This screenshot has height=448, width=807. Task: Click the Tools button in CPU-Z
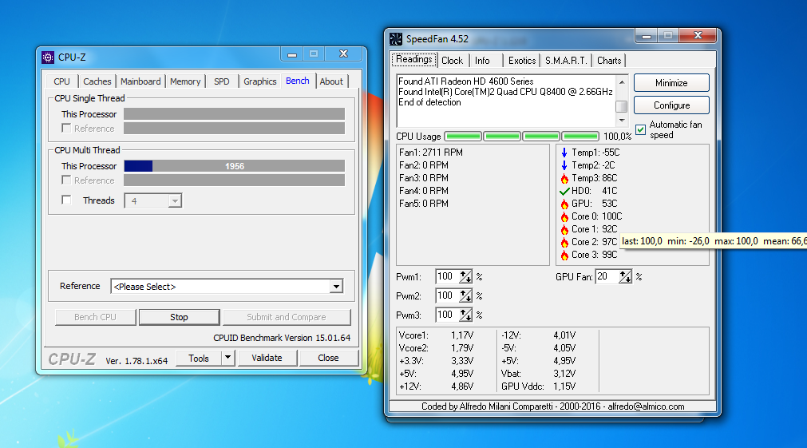199,358
